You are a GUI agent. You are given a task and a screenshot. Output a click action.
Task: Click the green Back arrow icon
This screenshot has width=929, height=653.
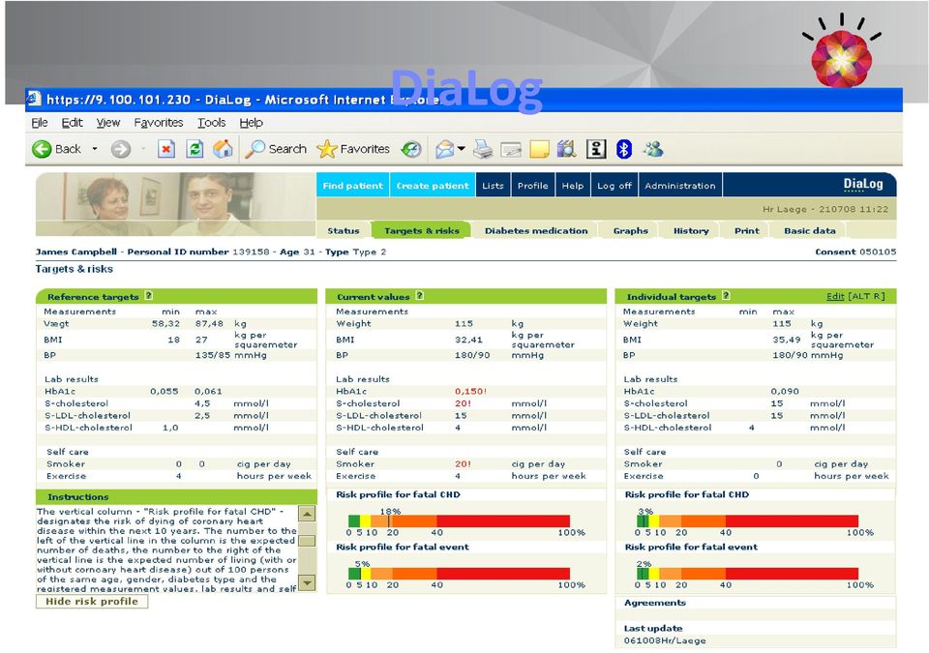(x=42, y=149)
